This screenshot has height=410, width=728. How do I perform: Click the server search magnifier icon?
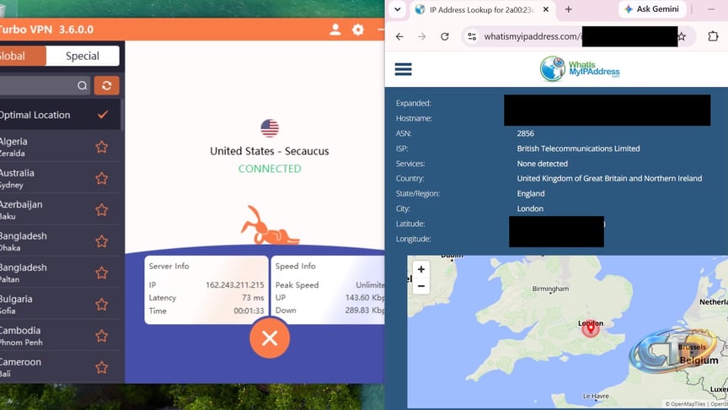click(83, 85)
